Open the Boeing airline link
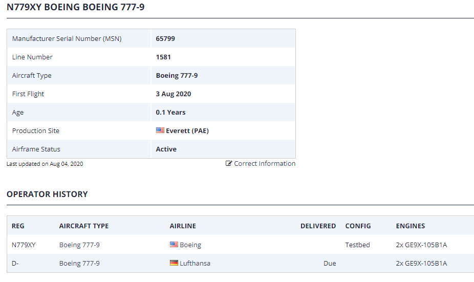 point(190,245)
